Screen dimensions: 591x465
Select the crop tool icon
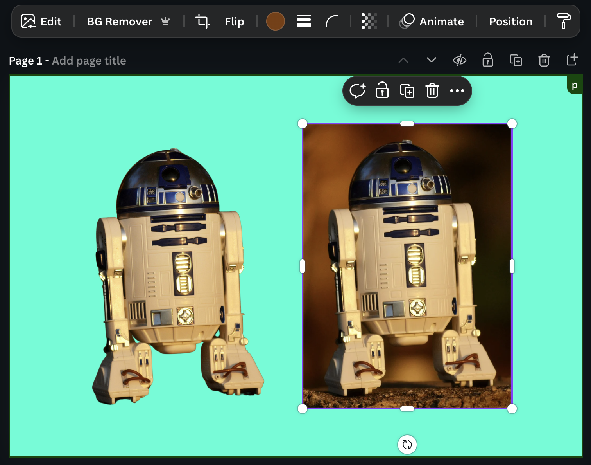[x=202, y=22]
